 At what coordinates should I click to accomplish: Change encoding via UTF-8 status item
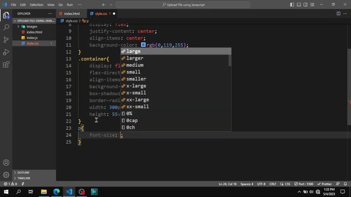pyautogui.click(x=261, y=184)
